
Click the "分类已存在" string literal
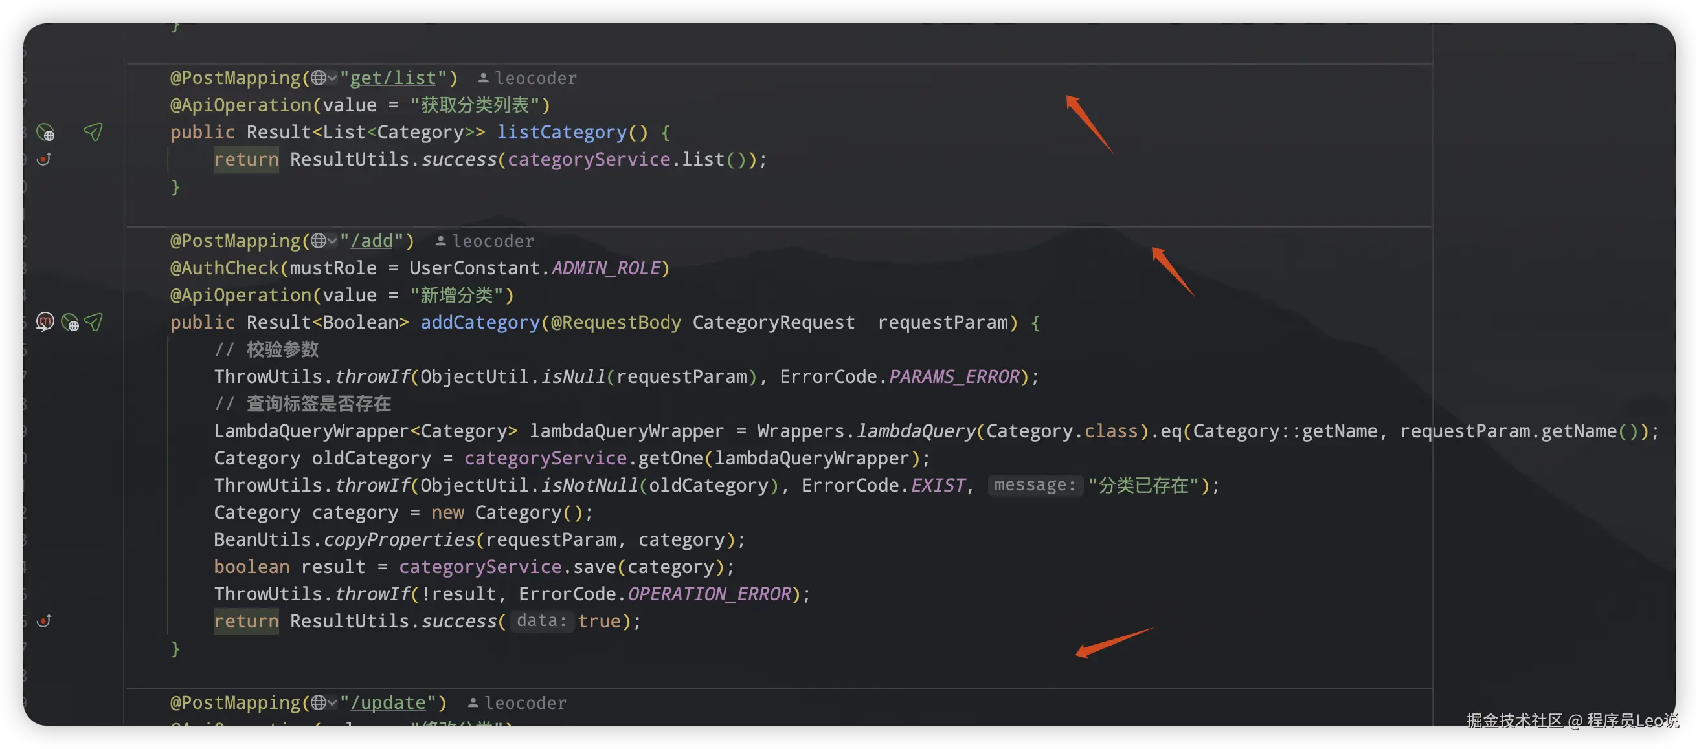(x=1143, y=485)
